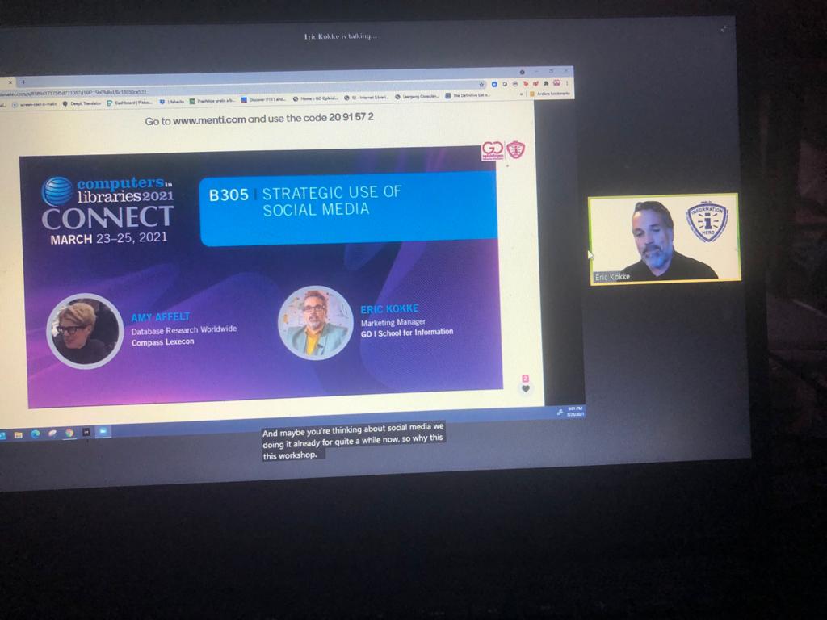Click the March 23–25, 2021 date text

click(109, 239)
